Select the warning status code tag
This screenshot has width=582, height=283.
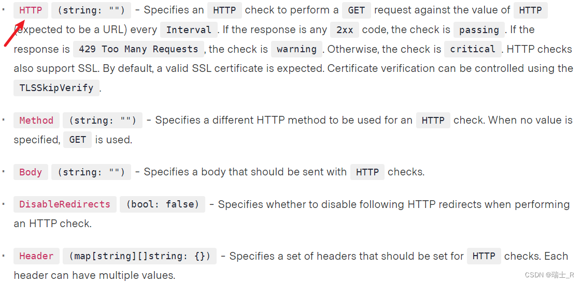[x=296, y=50]
